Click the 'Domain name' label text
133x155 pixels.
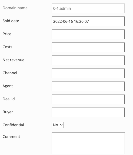[x=15, y=8]
